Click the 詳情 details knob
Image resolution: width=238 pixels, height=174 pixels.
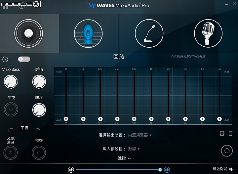(x=39, y=82)
